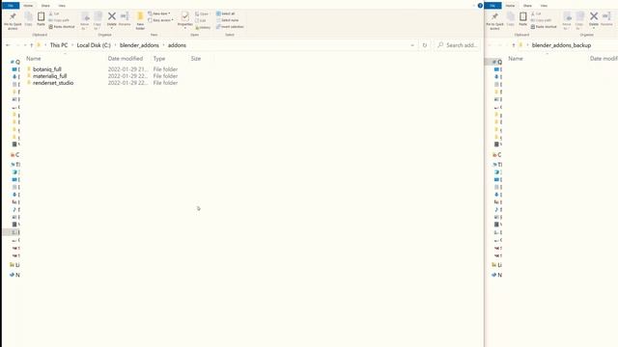The width and height of the screenshot is (618, 347).
Task: Select the renderset_studio folder
Action: click(53, 83)
